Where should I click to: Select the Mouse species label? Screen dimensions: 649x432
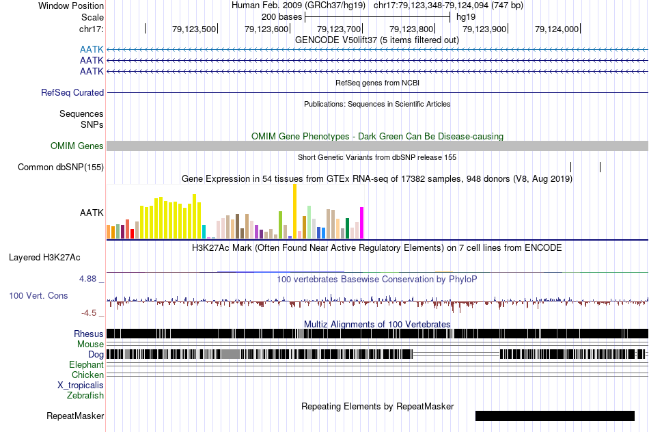[90, 345]
